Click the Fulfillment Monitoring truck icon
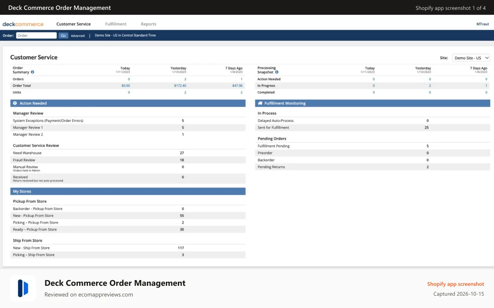The image size is (494, 308). pos(260,103)
